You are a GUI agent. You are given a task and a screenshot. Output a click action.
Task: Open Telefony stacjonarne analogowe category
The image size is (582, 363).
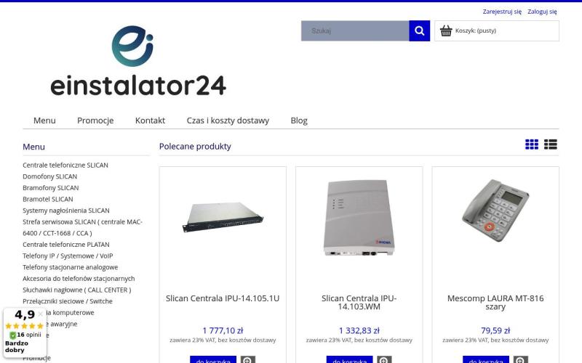click(x=70, y=267)
